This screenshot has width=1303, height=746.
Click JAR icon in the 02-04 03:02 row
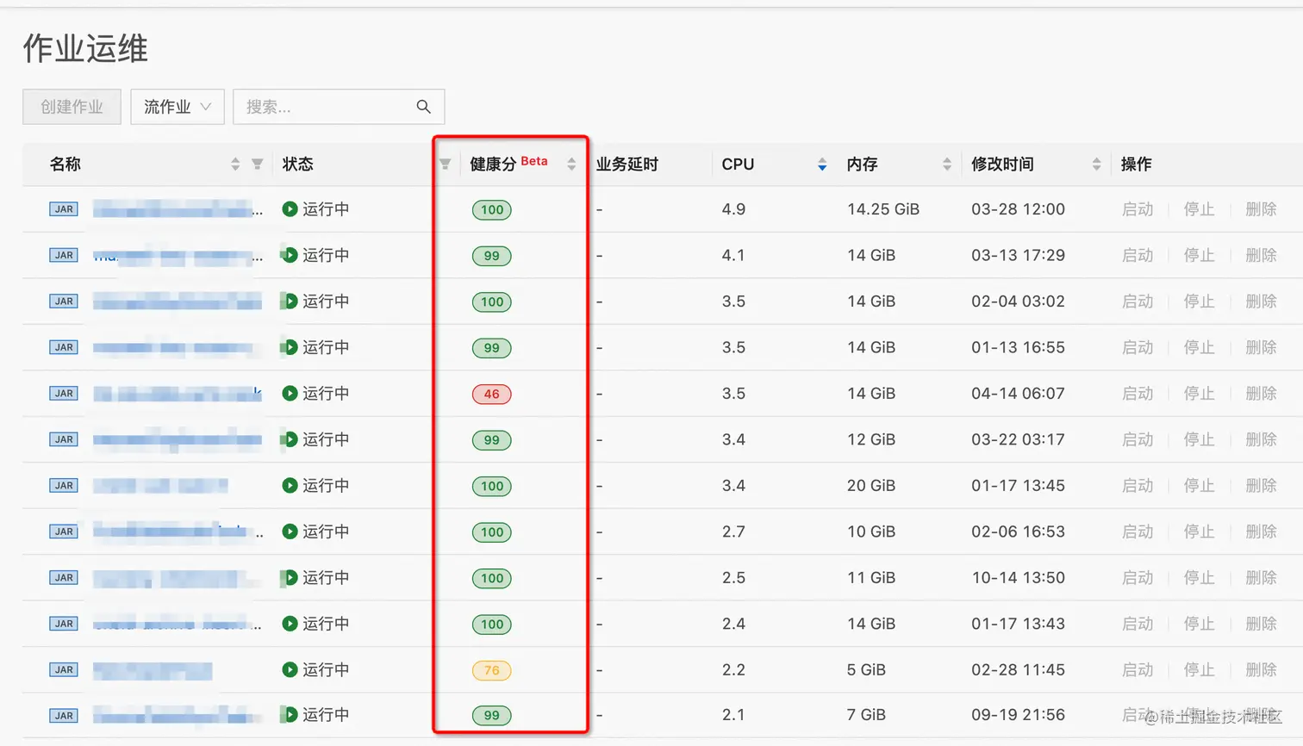(64, 302)
